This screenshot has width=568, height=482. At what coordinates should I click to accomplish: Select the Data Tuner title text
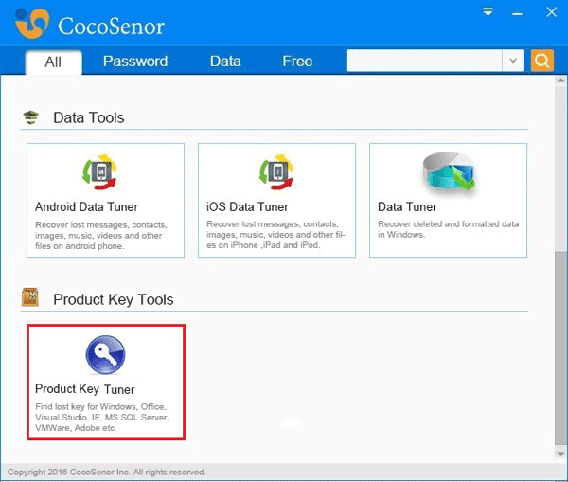click(x=407, y=207)
